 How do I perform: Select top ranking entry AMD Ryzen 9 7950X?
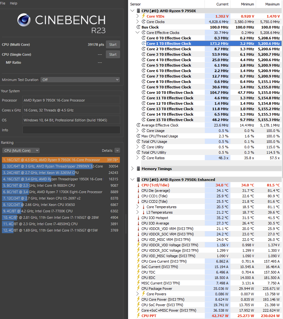[x=61, y=160]
